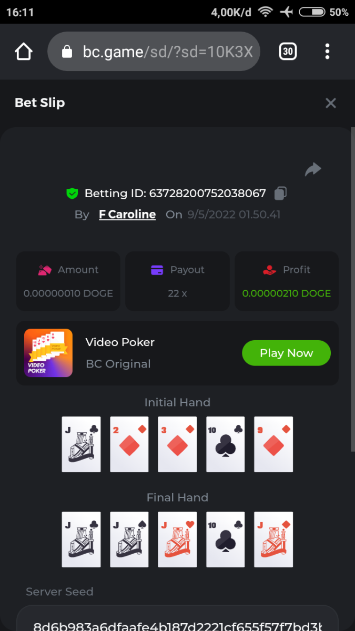Image resolution: width=355 pixels, height=631 pixels.
Task: Tap the Video Poker game thumbnail
Action: click(x=48, y=353)
